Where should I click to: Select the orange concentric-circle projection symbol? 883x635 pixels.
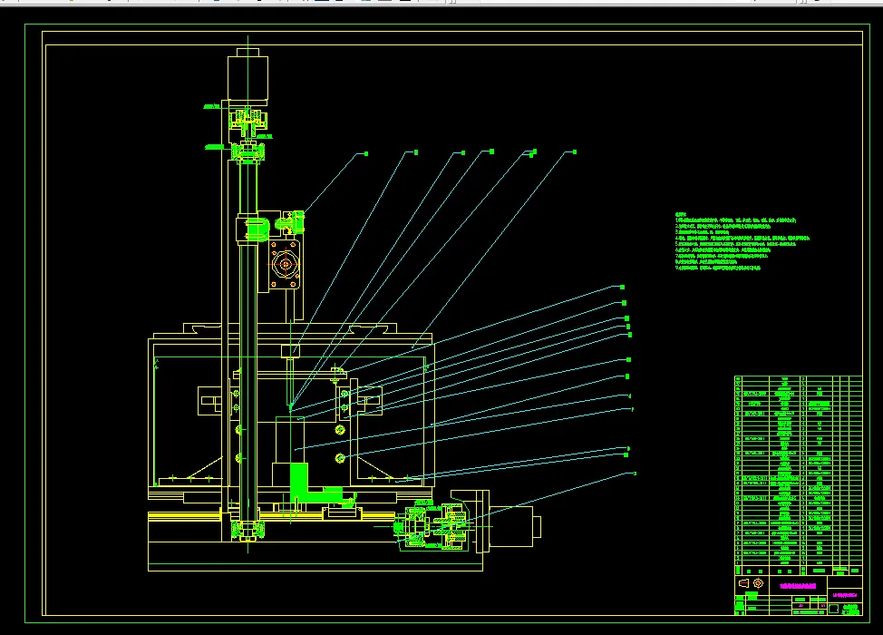pyautogui.click(x=758, y=583)
